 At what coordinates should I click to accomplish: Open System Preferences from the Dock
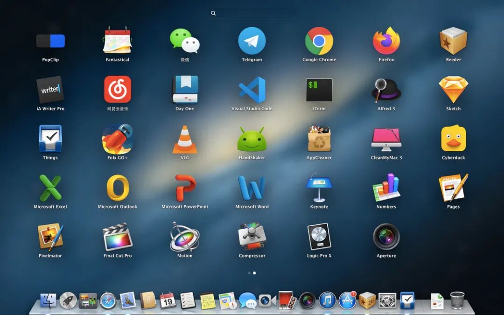(387, 301)
